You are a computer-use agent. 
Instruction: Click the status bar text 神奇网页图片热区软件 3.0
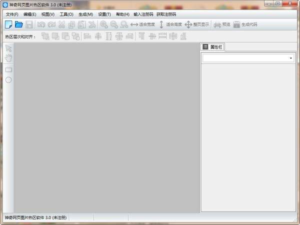(36, 217)
